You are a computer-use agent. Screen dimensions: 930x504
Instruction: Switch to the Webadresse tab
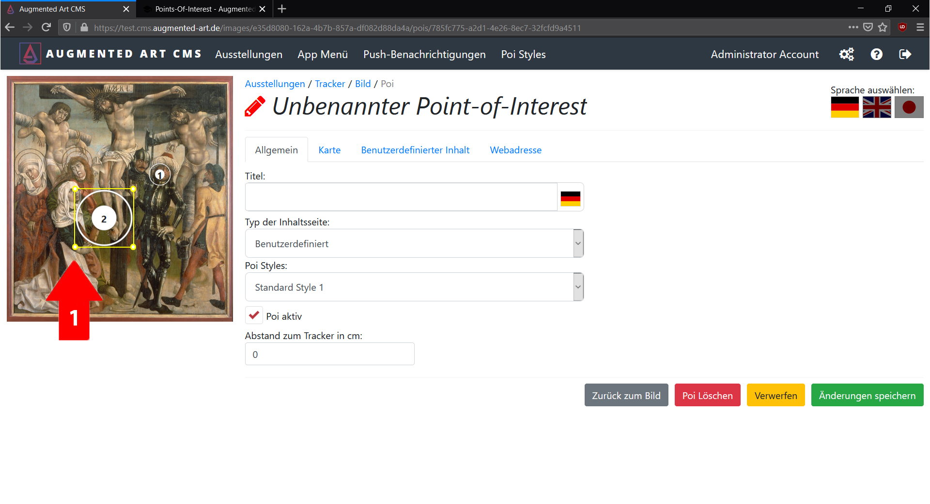click(515, 150)
